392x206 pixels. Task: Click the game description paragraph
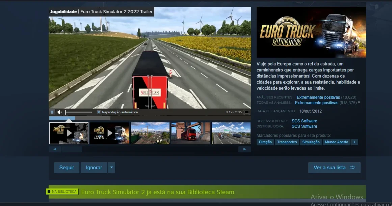[308, 76]
